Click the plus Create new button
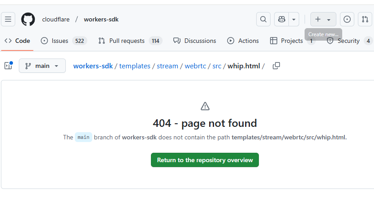 323,19
